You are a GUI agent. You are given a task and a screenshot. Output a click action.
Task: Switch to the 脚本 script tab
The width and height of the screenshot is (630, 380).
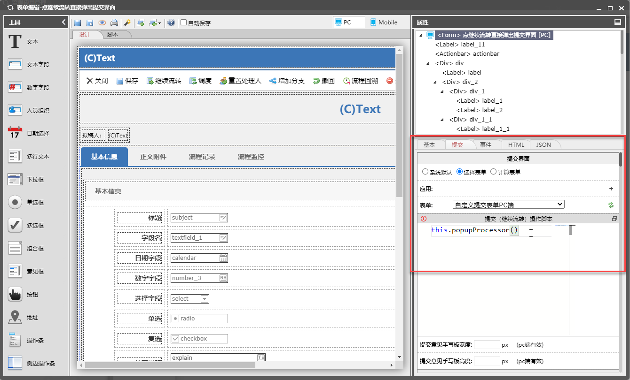click(x=113, y=35)
